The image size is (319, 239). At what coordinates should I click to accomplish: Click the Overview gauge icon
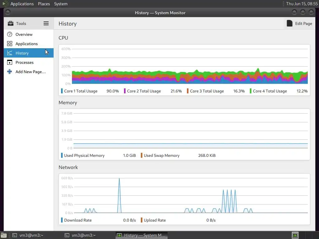click(x=10, y=34)
